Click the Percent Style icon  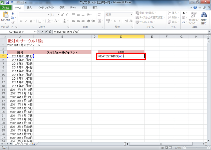(x=115, y=21)
